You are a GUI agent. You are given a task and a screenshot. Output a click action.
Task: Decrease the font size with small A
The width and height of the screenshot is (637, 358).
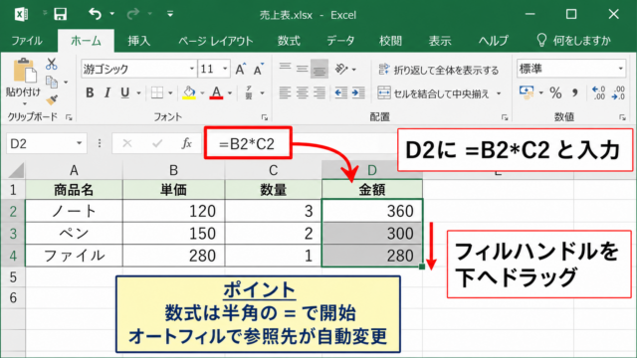pos(258,70)
